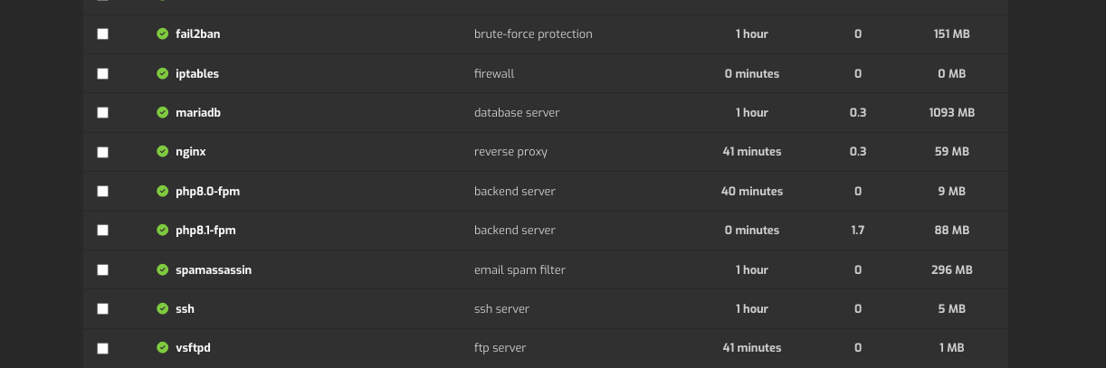Mark the php8.1-fpm checkbox

click(102, 231)
